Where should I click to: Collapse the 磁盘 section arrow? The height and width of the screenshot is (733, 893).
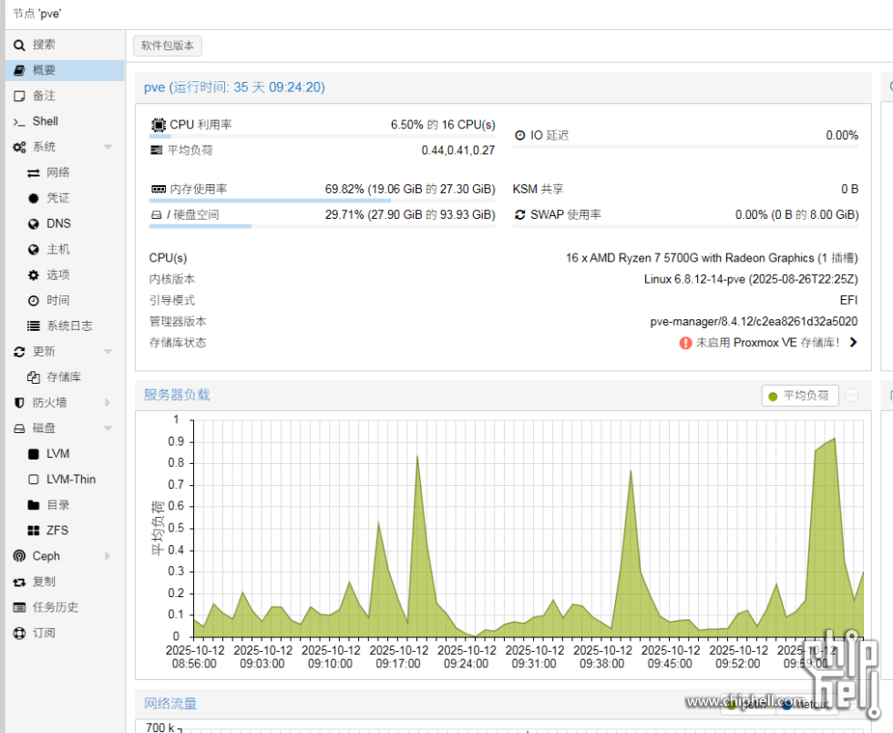(108, 428)
